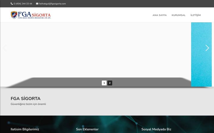
Task: Go to next slide arrow
Action: (207, 48)
